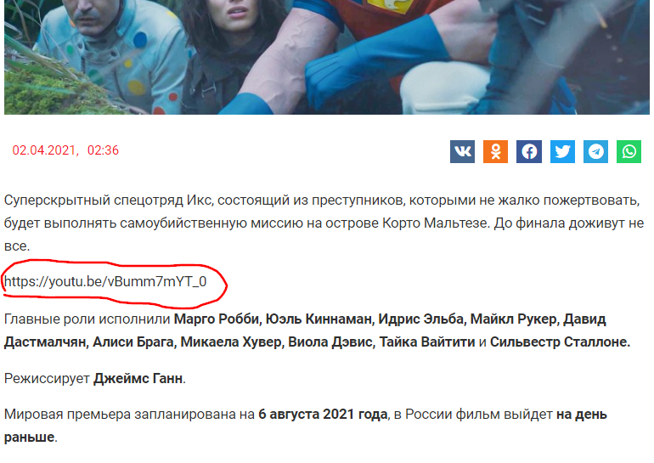Open the circled youtu.be trailer link
The height and width of the screenshot is (463, 654).
pos(105,281)
